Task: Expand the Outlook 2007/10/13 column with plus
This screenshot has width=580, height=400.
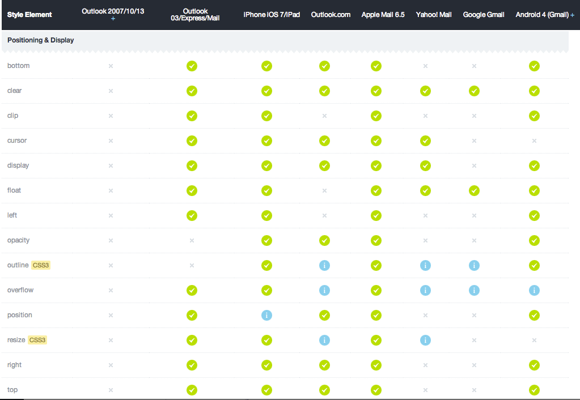Action: tap(113, 19)
